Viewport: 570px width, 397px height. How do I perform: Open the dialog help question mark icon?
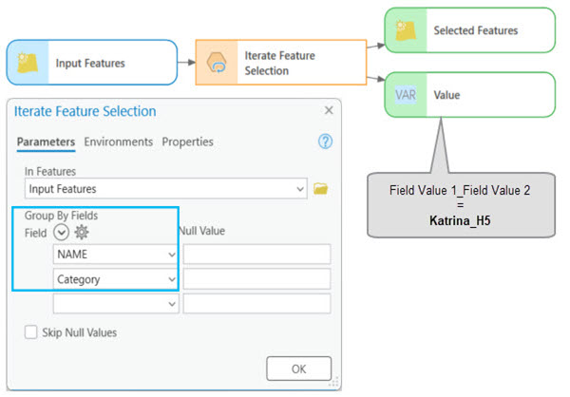325,142
